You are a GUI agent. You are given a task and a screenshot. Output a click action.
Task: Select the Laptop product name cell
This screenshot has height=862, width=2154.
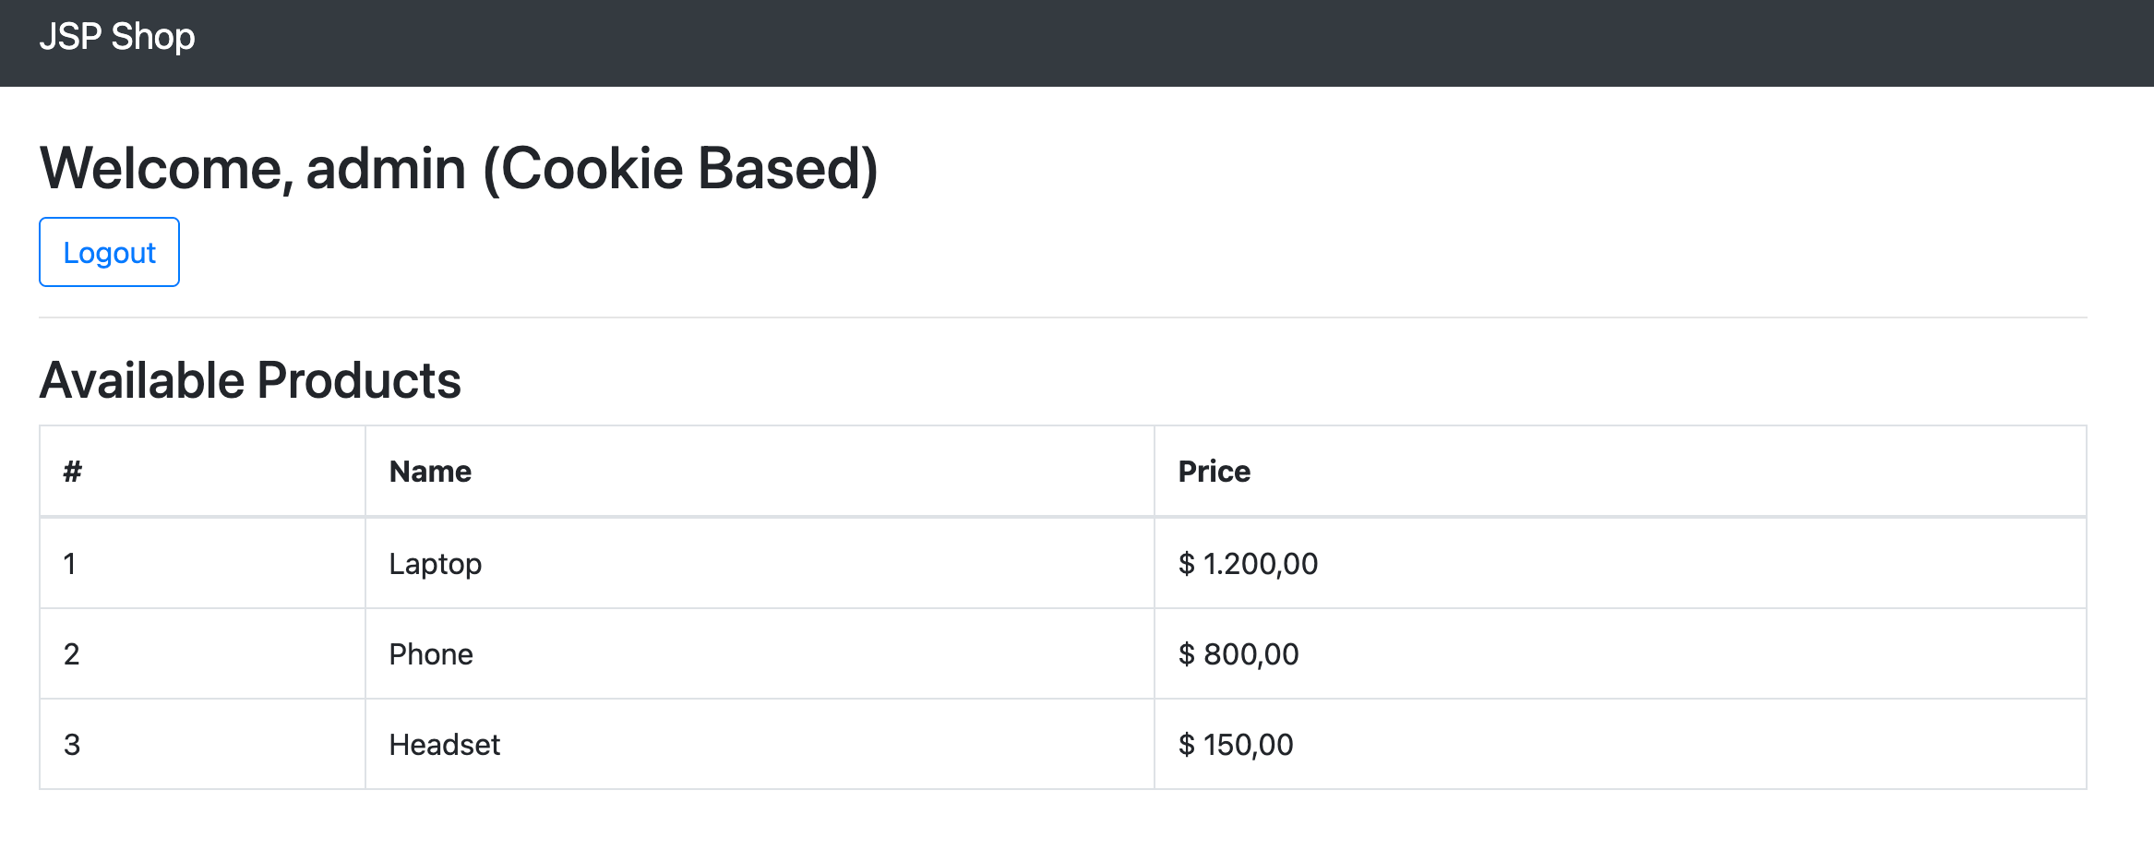(x=760, y=563)
